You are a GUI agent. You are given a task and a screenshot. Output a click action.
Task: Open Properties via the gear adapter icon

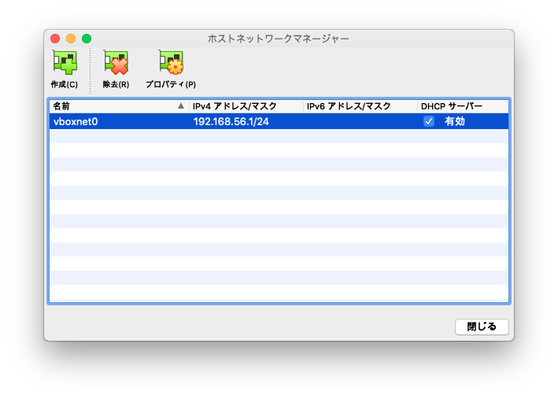tap(170, 63)
